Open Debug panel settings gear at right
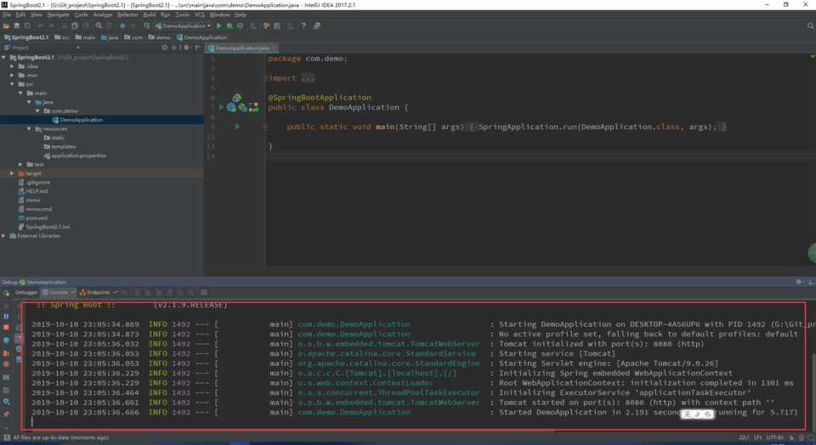 tap(799, 282)
